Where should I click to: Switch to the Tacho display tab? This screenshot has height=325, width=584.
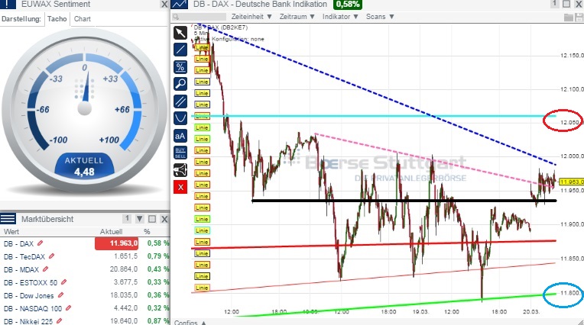[57, 19]
